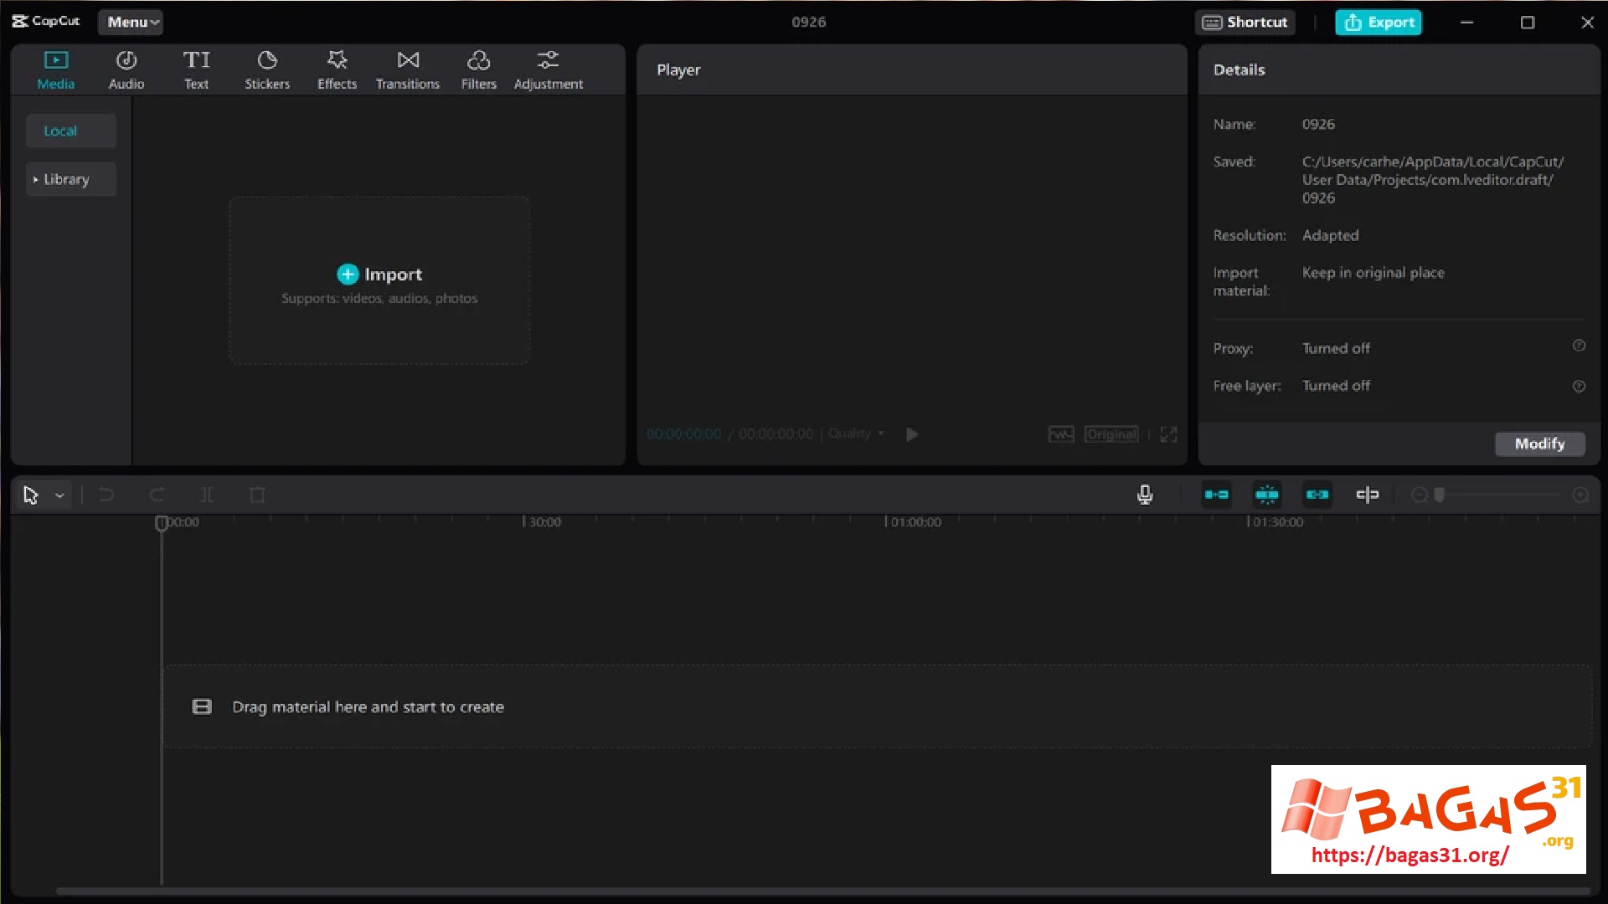Viewport: 1608px width, 904px height.
Task: Click the Export button
Action: pos(1379,23)
